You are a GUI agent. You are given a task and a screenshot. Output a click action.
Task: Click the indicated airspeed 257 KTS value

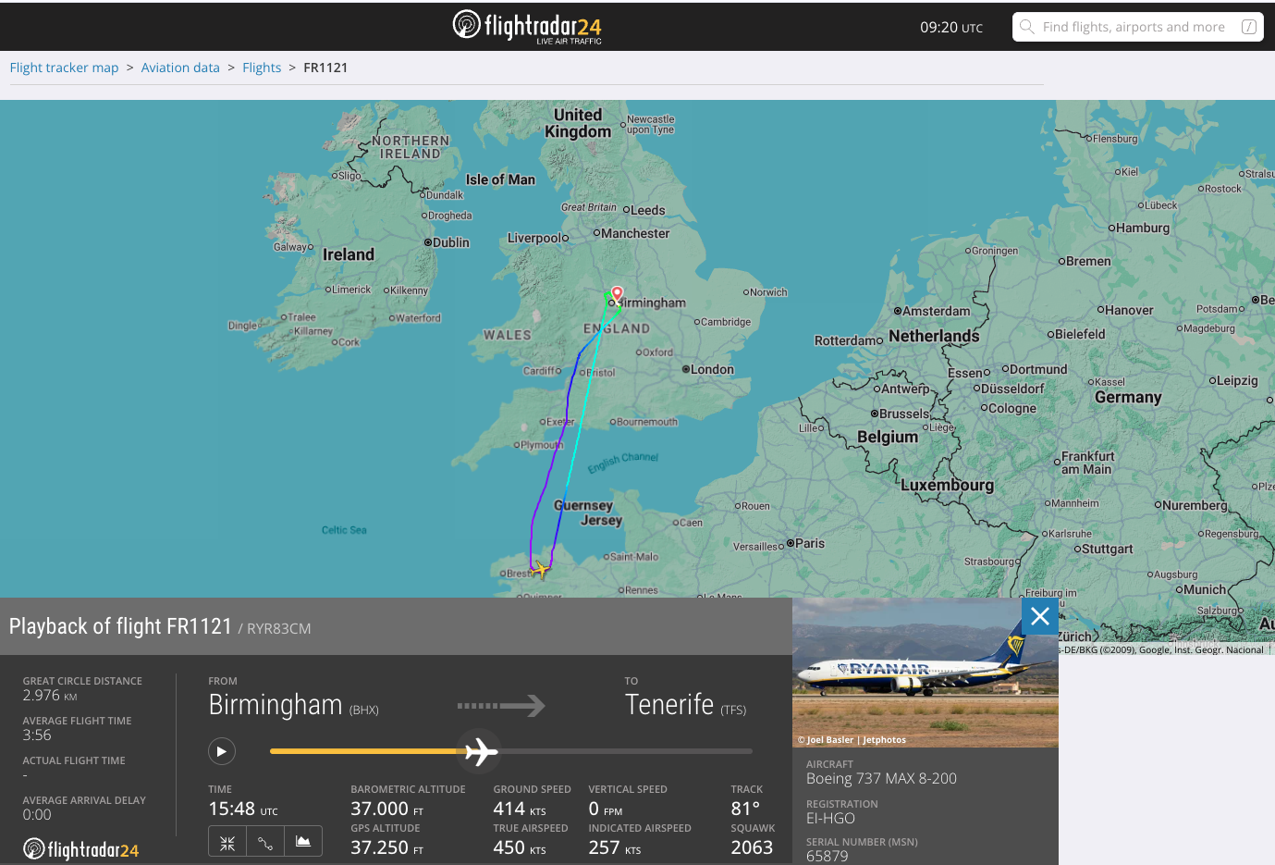tap(615, 847)
